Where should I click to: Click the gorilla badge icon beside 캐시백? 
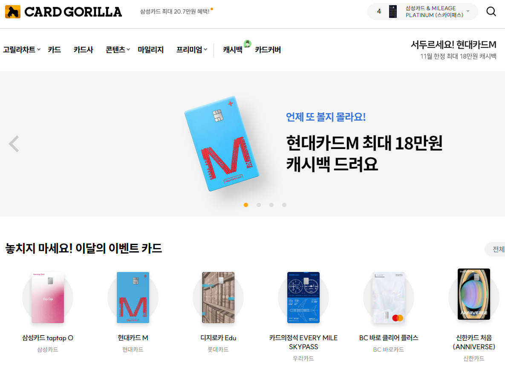click(x=247, y=44)
